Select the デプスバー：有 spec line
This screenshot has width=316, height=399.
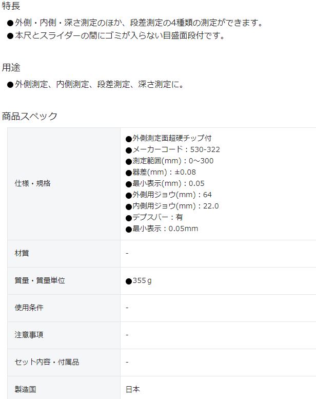[x=154, y=217]
